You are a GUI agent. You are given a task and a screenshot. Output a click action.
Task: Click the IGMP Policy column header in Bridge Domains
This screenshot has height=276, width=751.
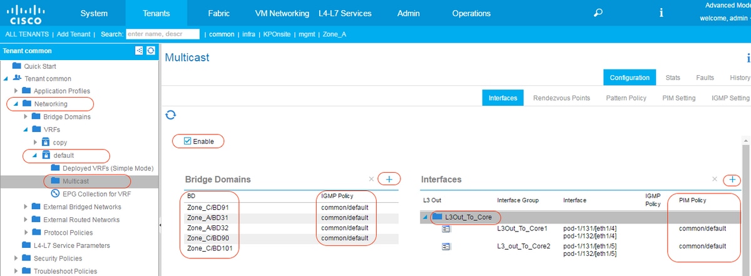pyautogui.click(x=339, y=196)
